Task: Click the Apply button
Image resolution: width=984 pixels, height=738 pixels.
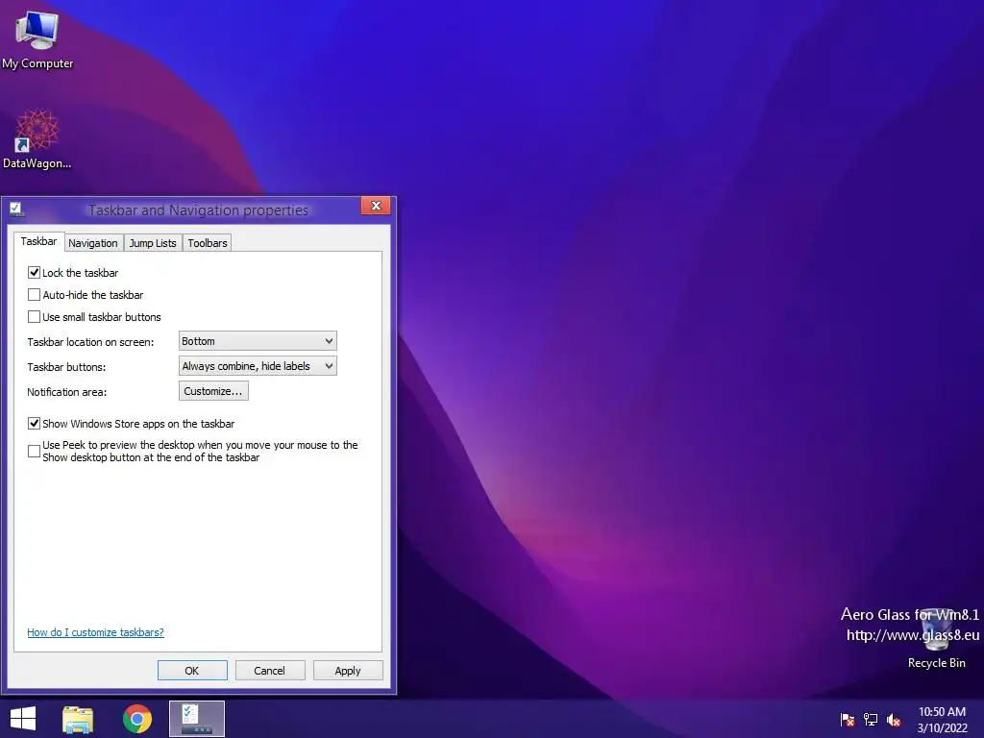Action: (348, 670)
